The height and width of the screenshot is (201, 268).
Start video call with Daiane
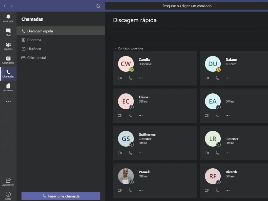(207, 78)
